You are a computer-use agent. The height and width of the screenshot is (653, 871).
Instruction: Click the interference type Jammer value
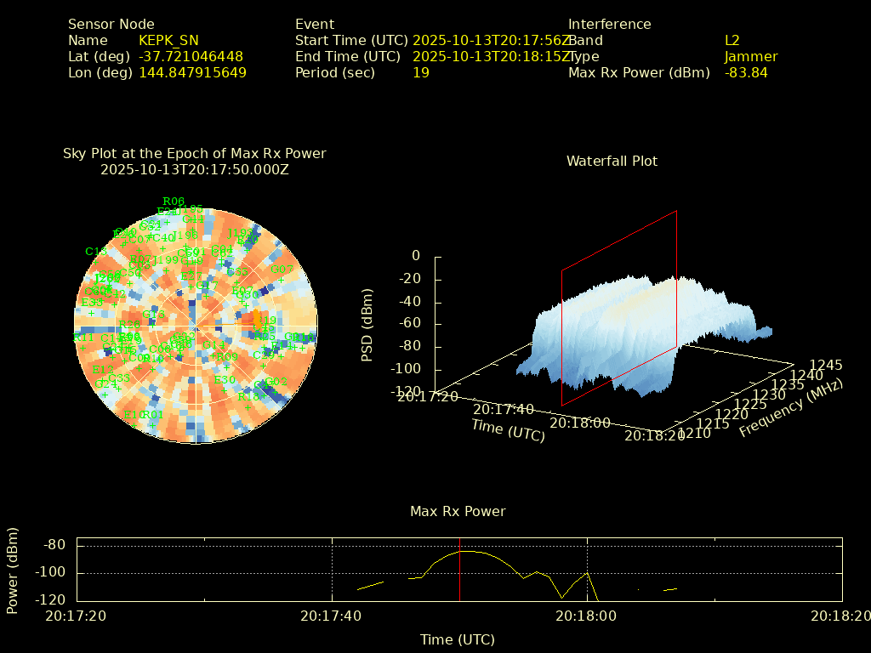pos(750,56)
